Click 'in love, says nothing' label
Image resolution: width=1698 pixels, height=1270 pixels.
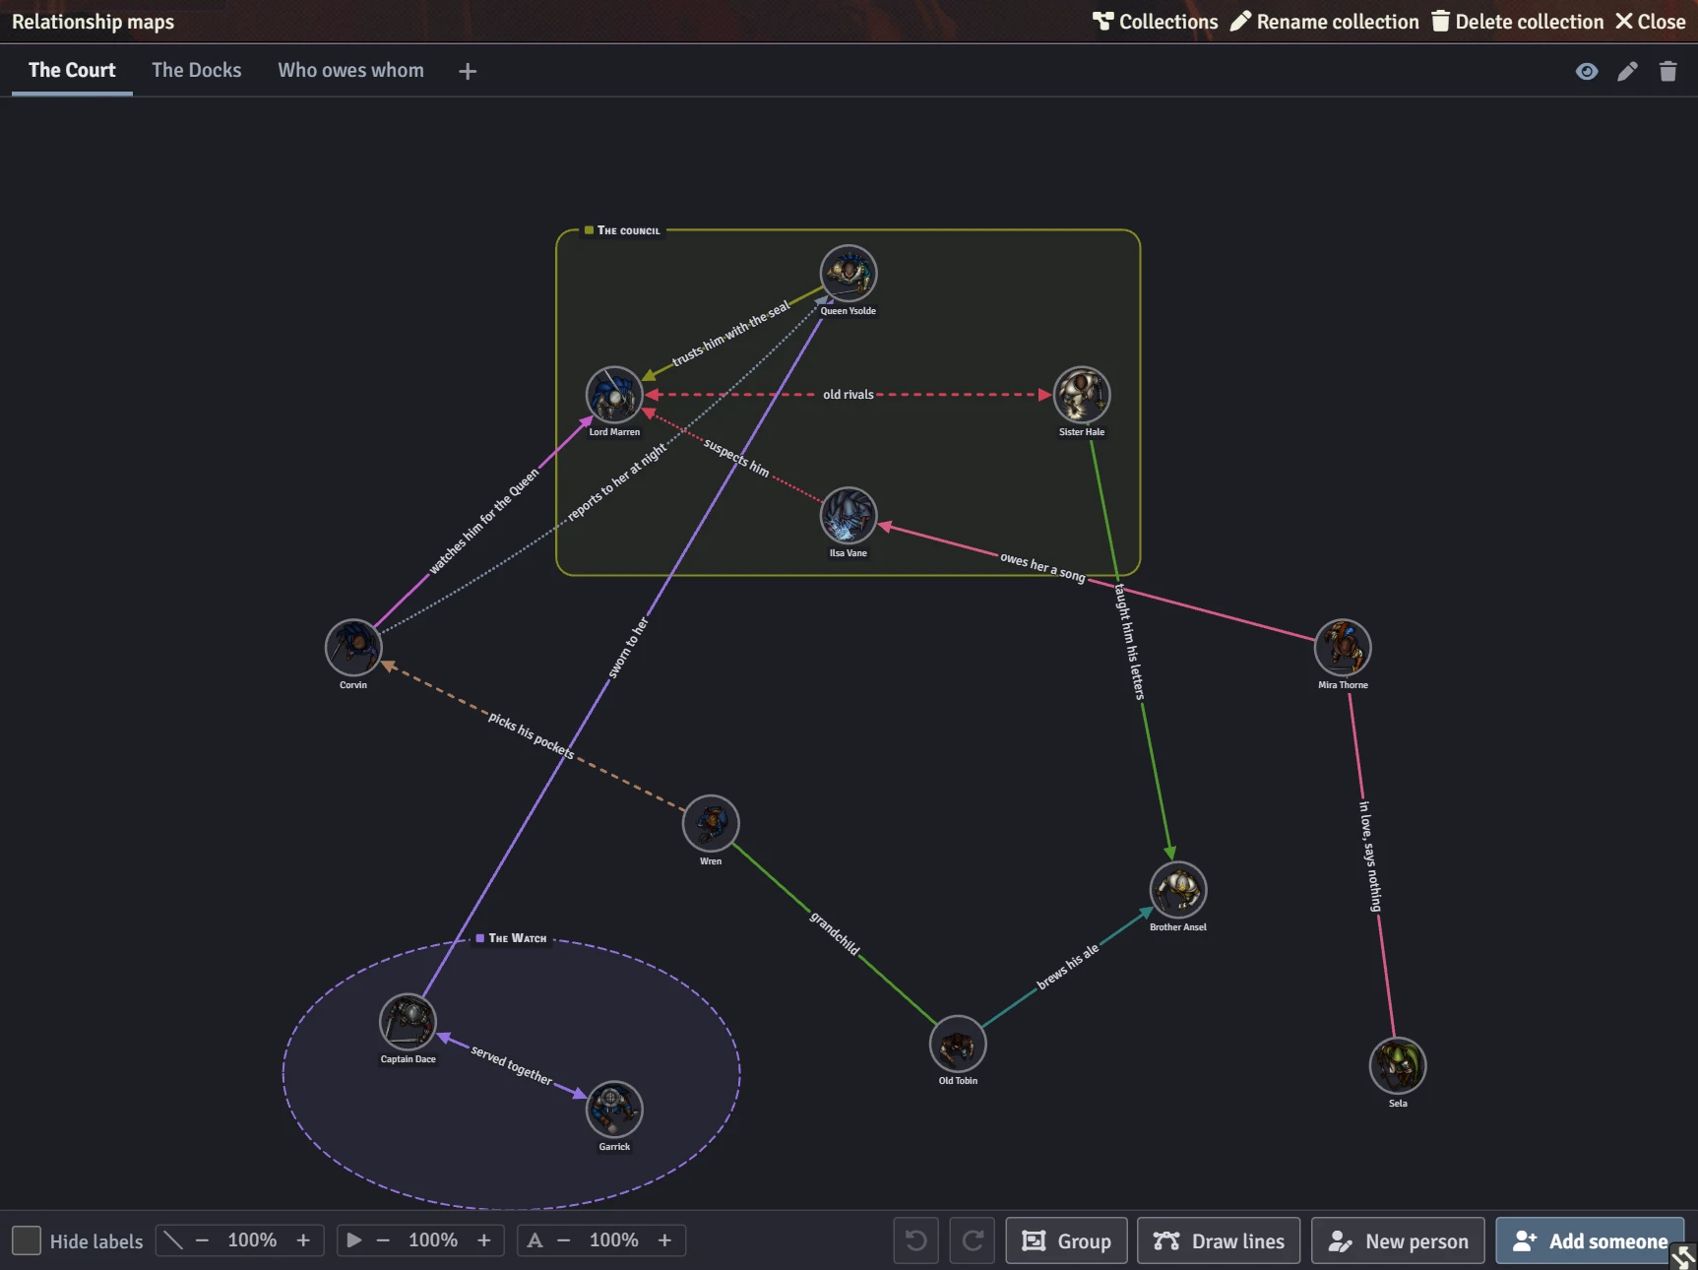click(1370, 857)
